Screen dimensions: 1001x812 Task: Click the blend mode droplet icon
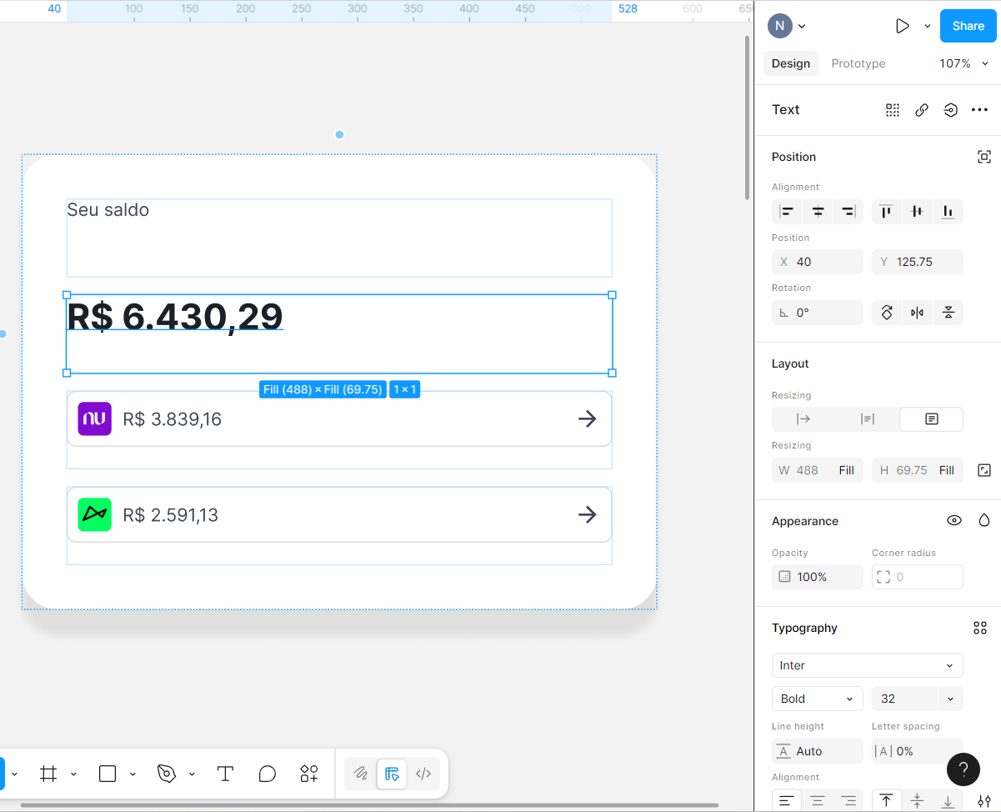pyautogui.click(x=984, y=521)
